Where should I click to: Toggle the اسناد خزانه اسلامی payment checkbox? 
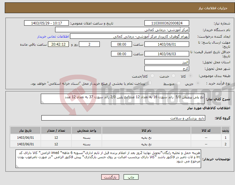pyautogui.click(x=150, y=83)
